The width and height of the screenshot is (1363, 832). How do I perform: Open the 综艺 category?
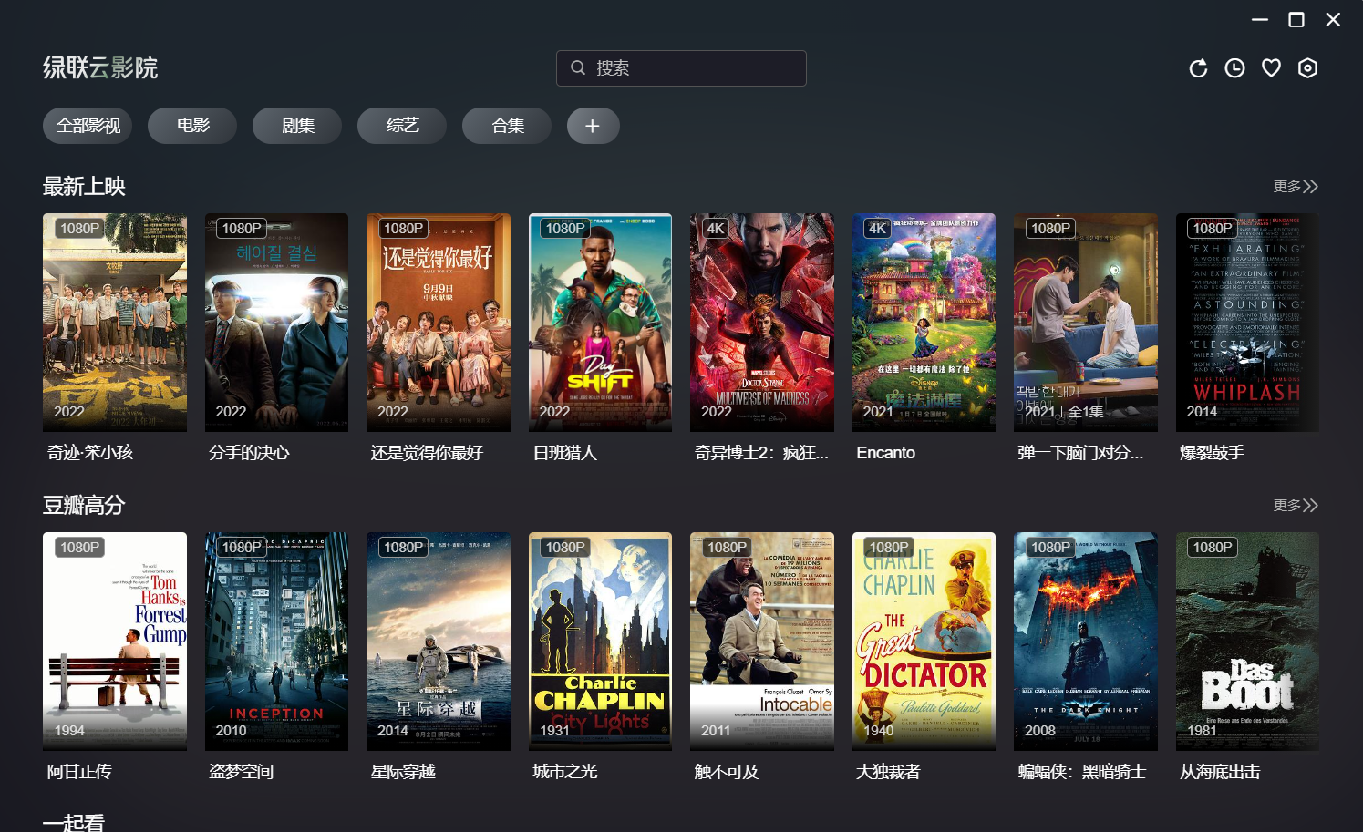402,126
